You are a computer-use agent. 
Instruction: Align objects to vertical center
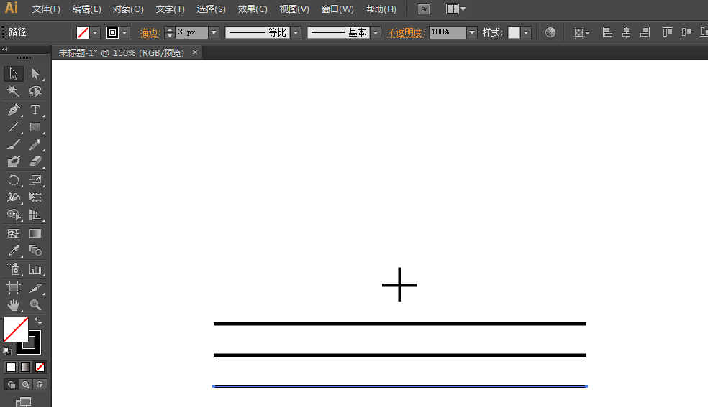click(686, 32)
